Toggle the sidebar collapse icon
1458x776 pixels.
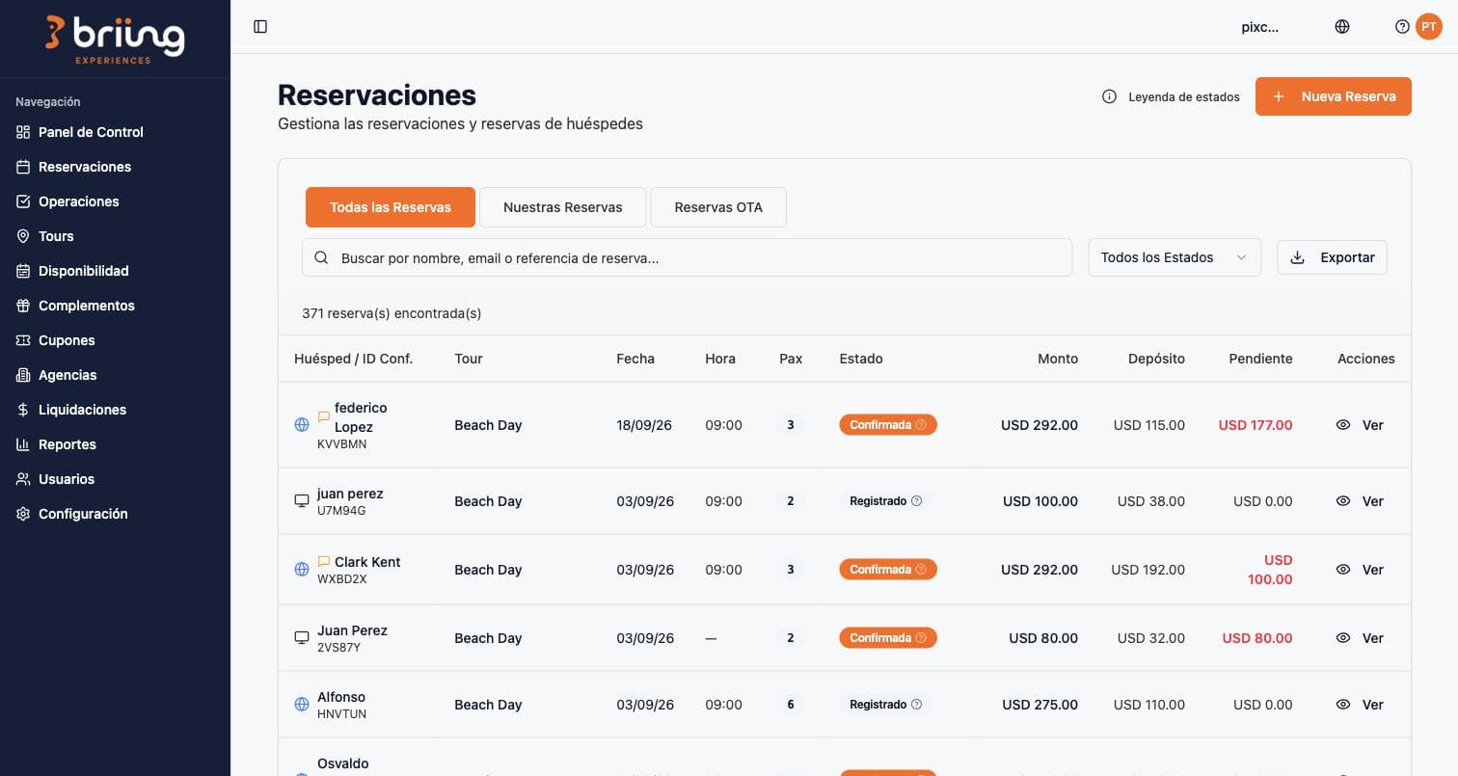click(260, 27)
